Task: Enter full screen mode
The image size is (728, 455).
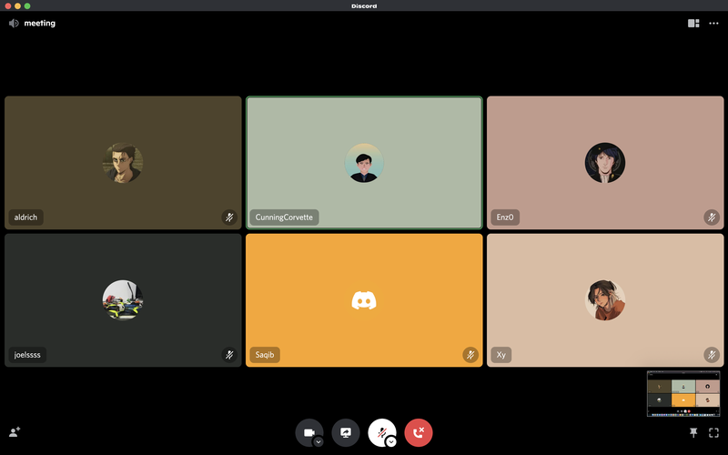Action: pyautogui.click(x=714, y=433)
